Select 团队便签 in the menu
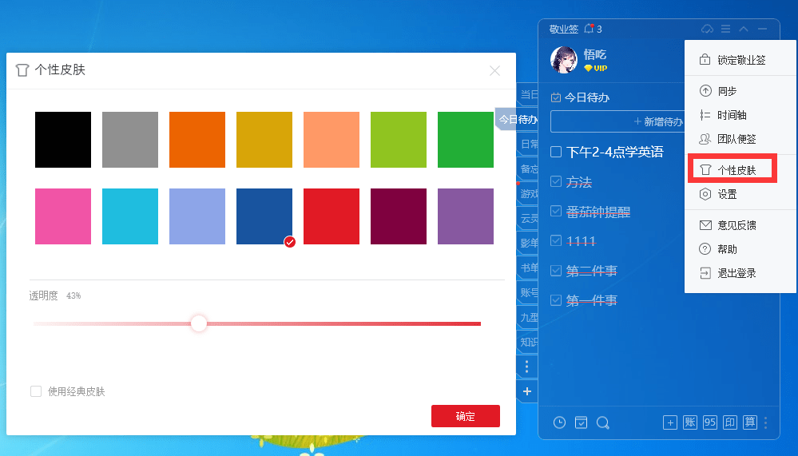 (740, 139)
